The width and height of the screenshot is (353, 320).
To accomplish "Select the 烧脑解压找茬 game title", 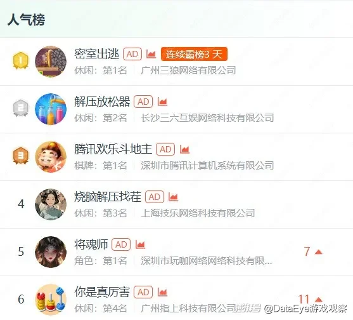I will point(108,197).
